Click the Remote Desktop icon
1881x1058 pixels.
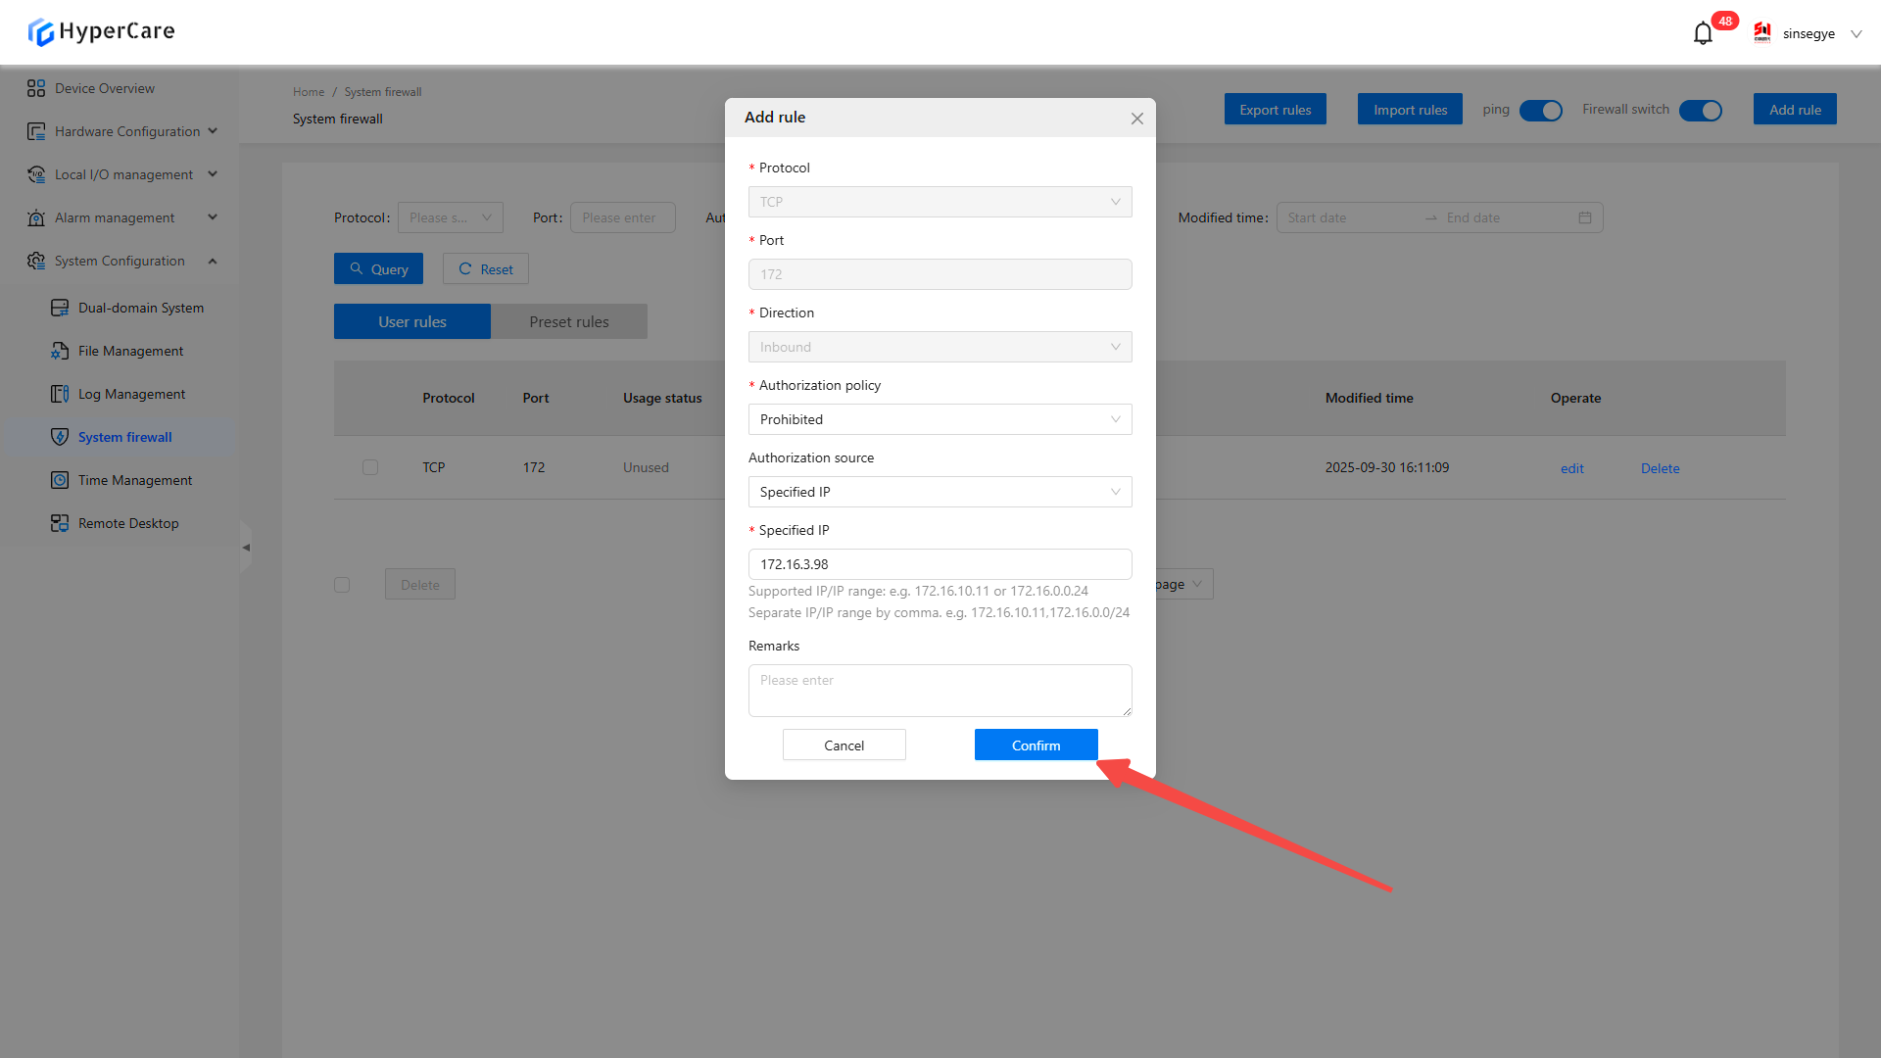tap(60, 523)
